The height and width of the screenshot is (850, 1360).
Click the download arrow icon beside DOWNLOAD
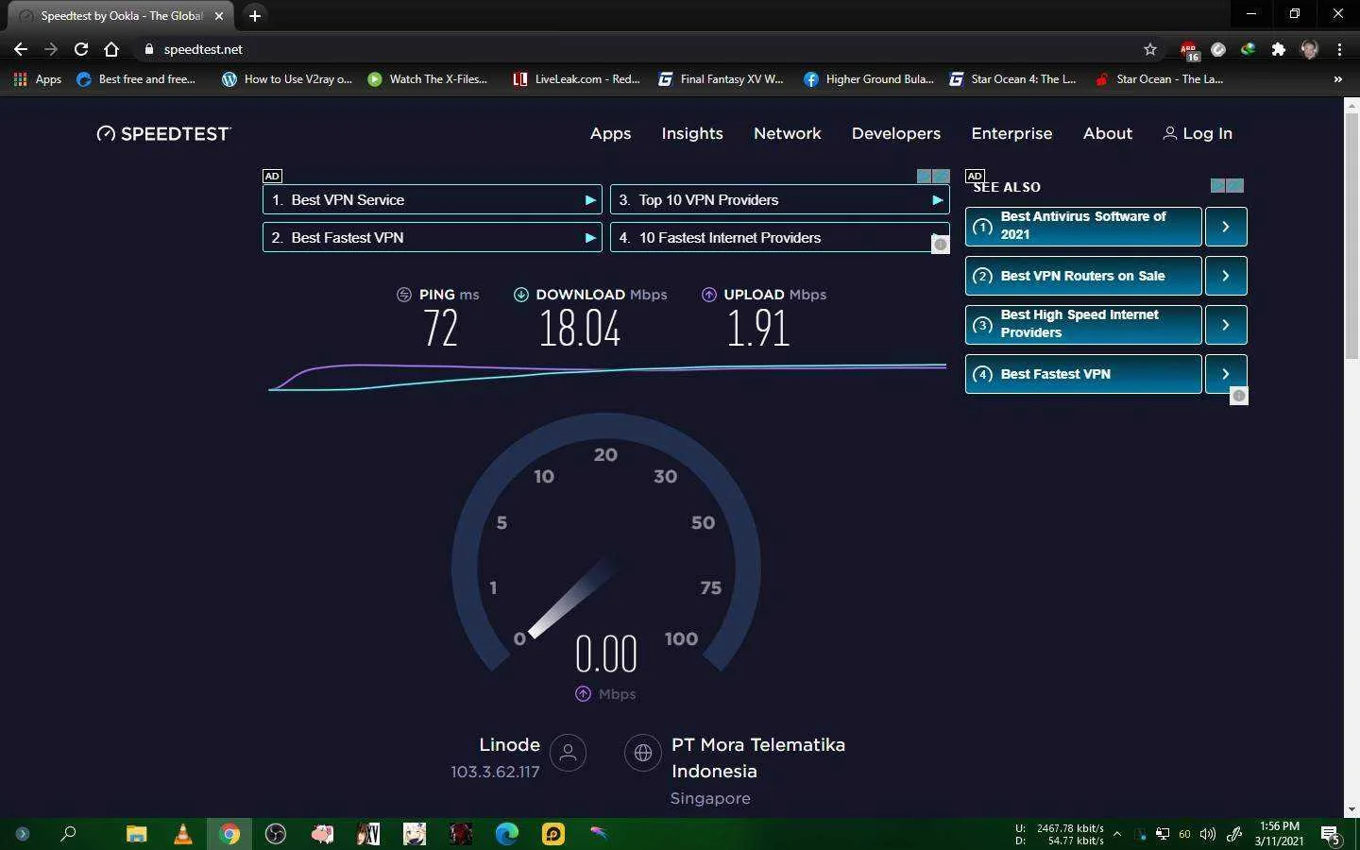[520, 295]
